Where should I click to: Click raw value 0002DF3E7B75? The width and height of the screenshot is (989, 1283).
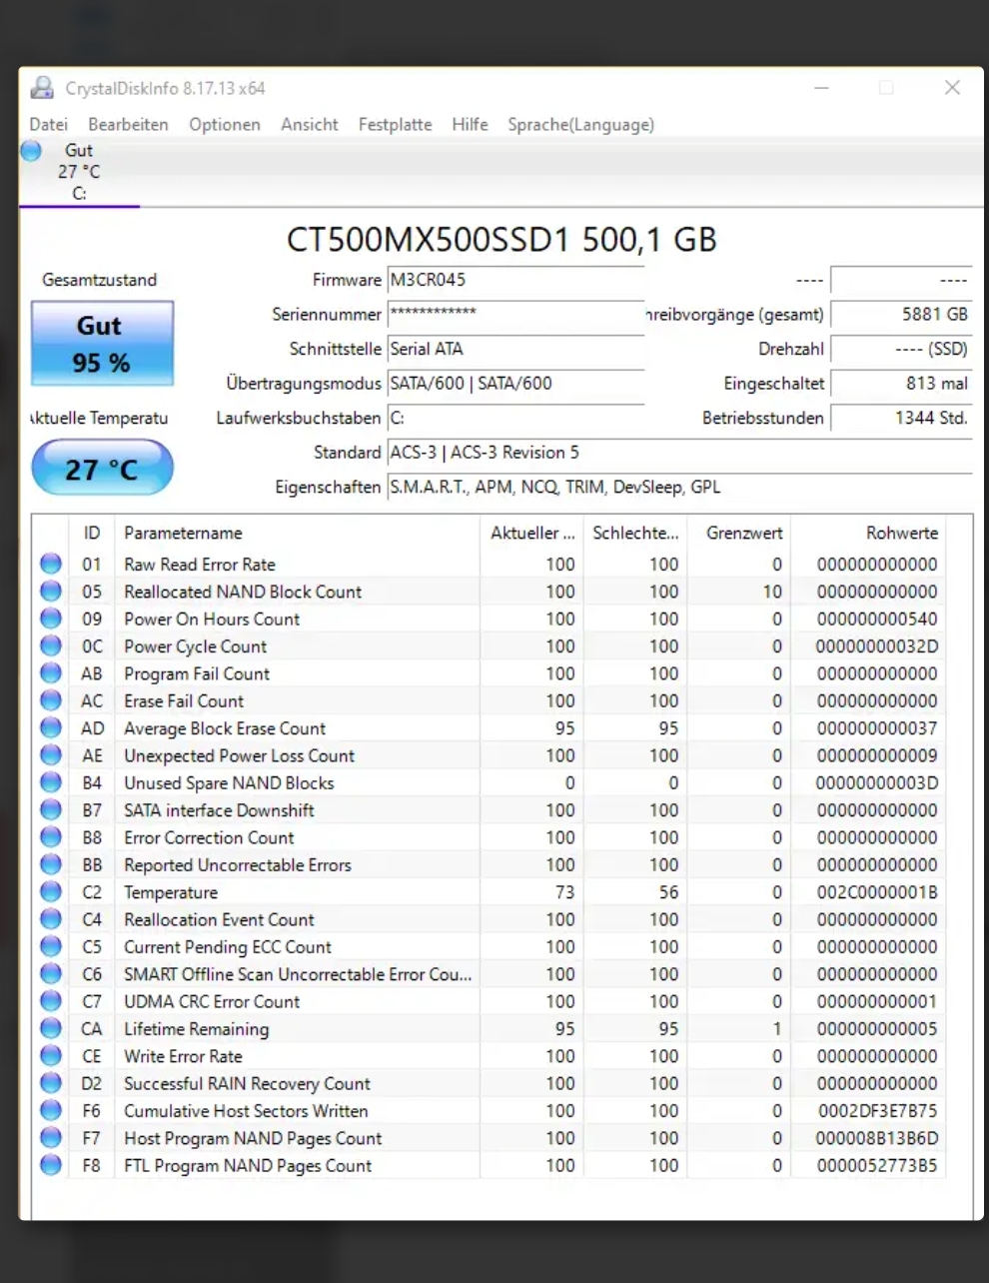[877, 1111]
